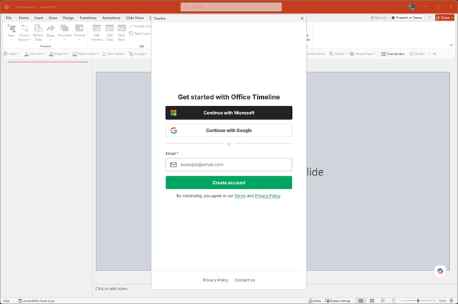Click the Google logo on sign-in button

[174, 130]
